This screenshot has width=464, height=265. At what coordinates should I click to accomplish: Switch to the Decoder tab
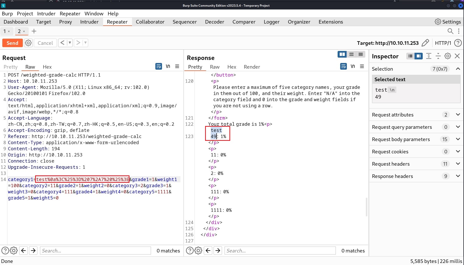215,22
